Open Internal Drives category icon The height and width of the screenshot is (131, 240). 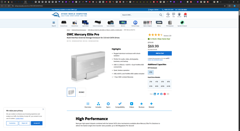click(x=75, y=22)
